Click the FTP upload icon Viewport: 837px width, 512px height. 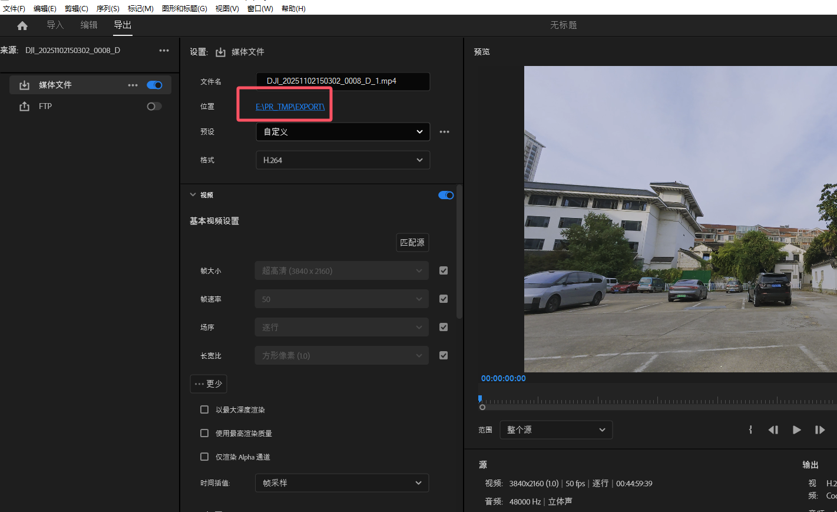point(24,107)
